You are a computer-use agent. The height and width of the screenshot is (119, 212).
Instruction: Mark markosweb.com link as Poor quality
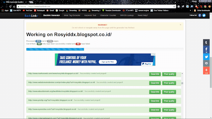(169, 74)
